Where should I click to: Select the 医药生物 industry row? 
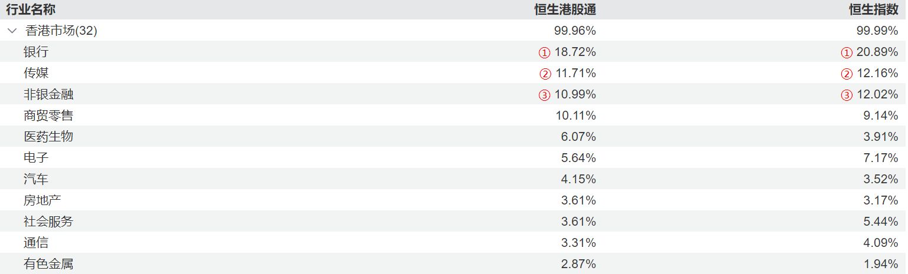[x=48, y=137]
